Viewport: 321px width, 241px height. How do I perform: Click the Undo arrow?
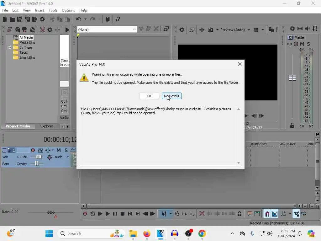tap(79, 19)
